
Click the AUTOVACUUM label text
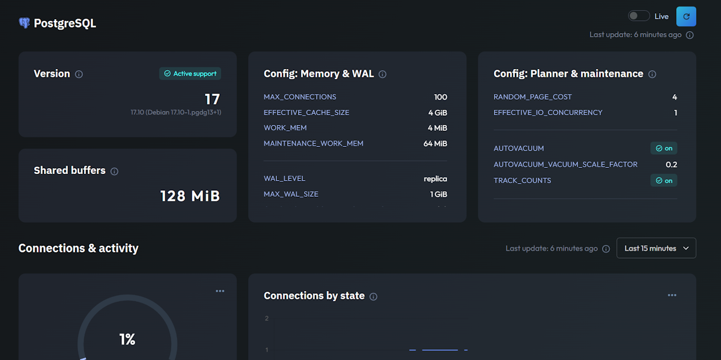pyautogui.click(x=519, y=148)
